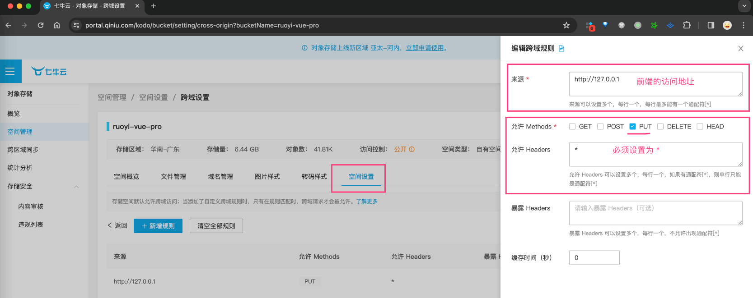Click the 新增规则 button

tap(158, 226)
